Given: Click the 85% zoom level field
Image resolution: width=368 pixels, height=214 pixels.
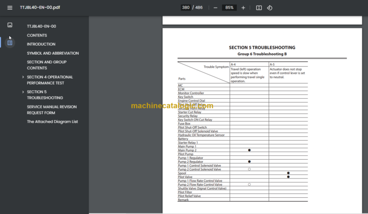Looking at the screenshot, I should (x=229, y=8).
